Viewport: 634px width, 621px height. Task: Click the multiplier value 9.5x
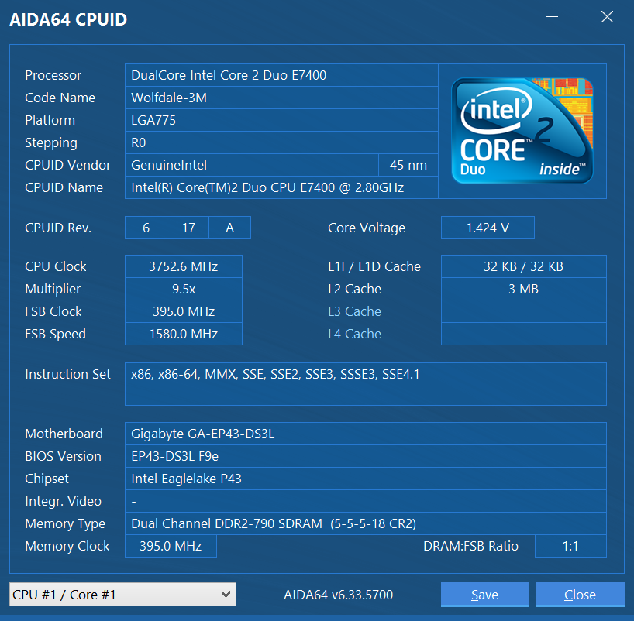pos(184,289)
